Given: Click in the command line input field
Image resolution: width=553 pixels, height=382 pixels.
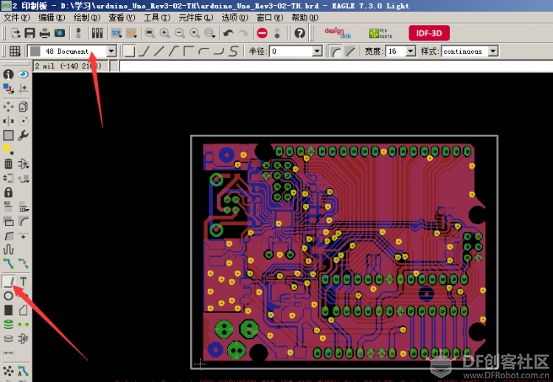Looking at the screenshot, I should click(x=335, y=66).
